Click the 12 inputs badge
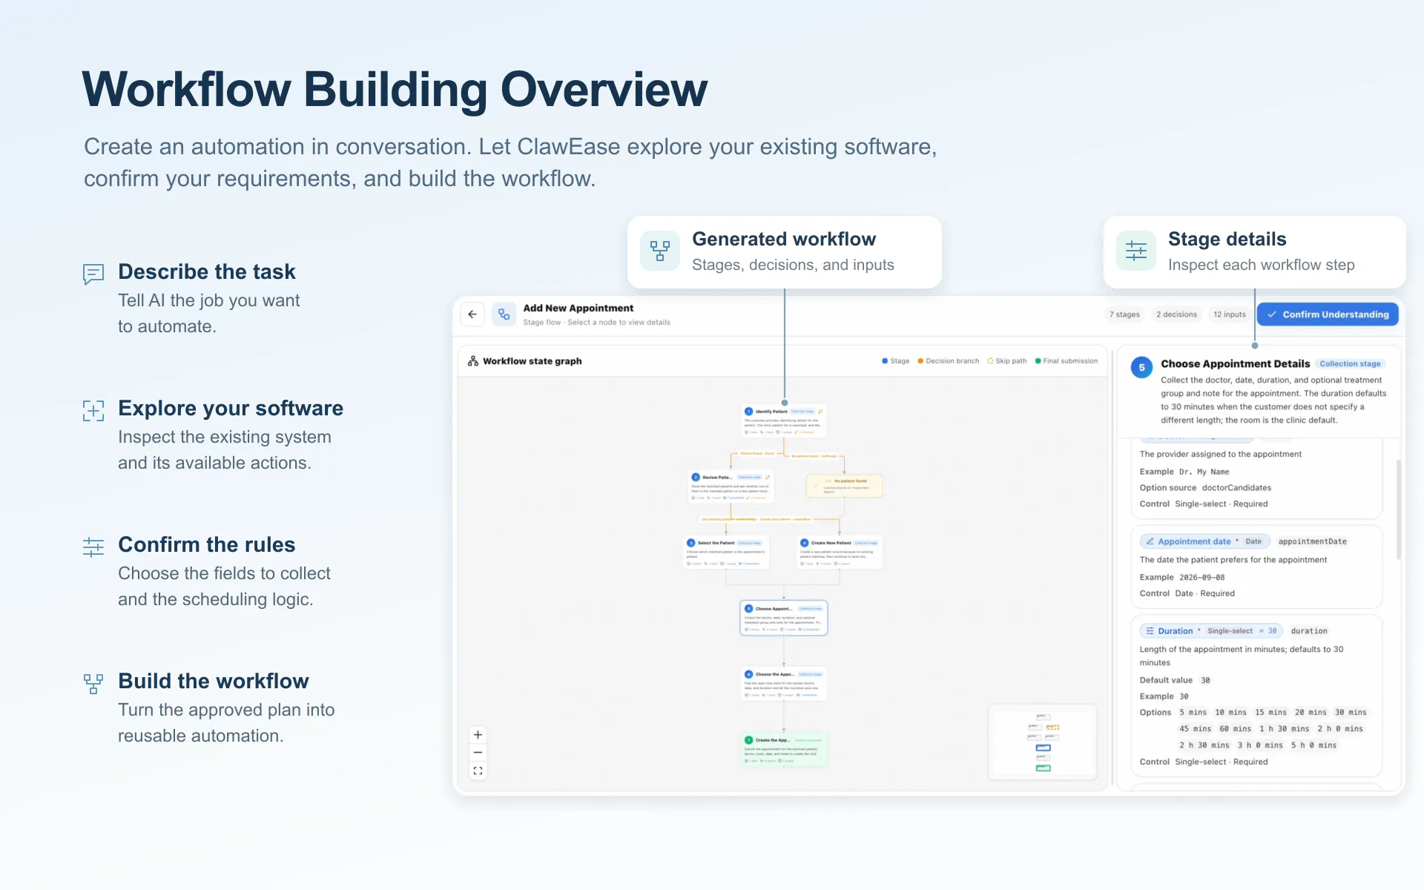This screenshot has height=890, width=1424. pos(1229,314)
